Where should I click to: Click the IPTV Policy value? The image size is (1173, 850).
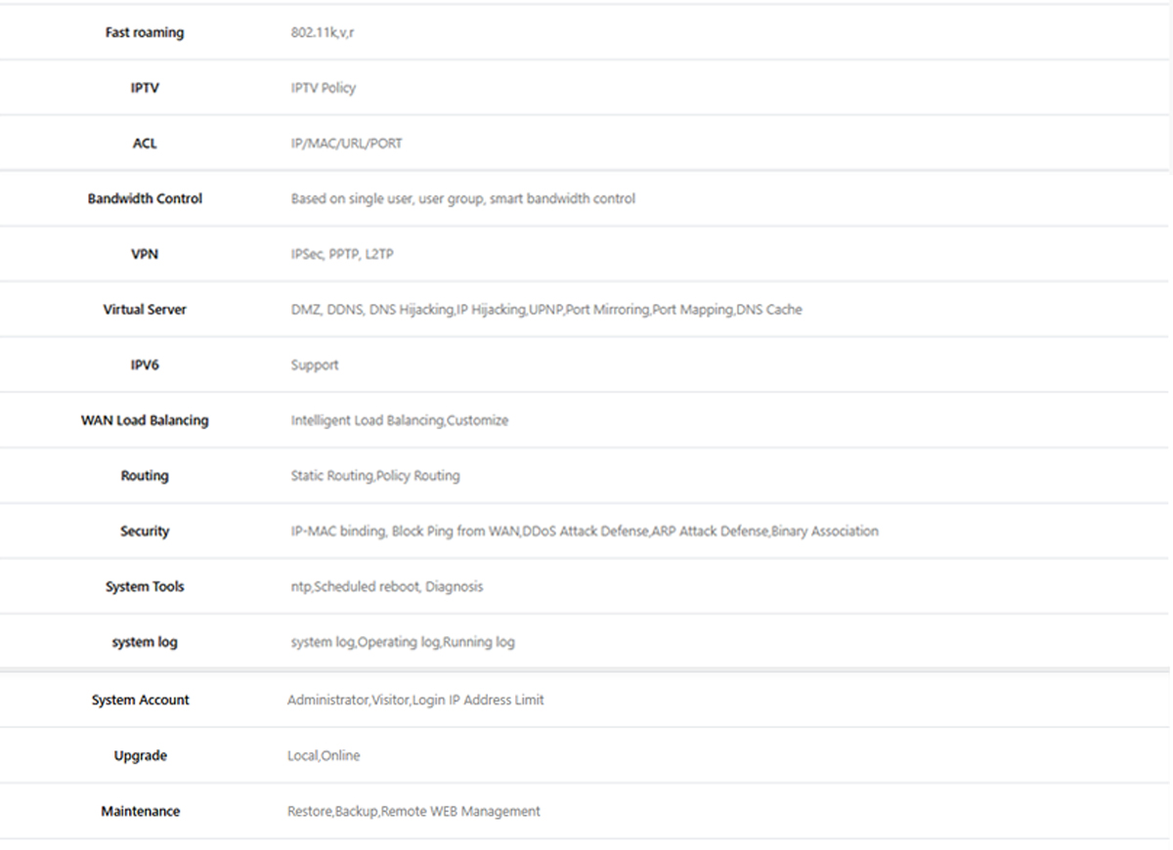[323, 88]
